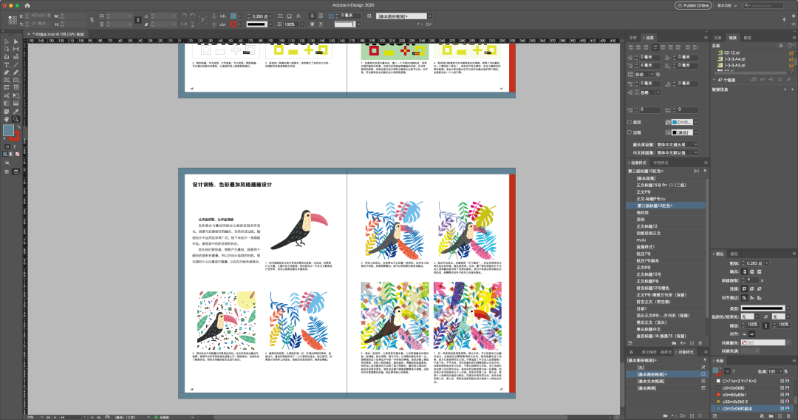Enable the 底纹 shading checkbox
This screenshot has height=420, width=798.
click(630, 122)
